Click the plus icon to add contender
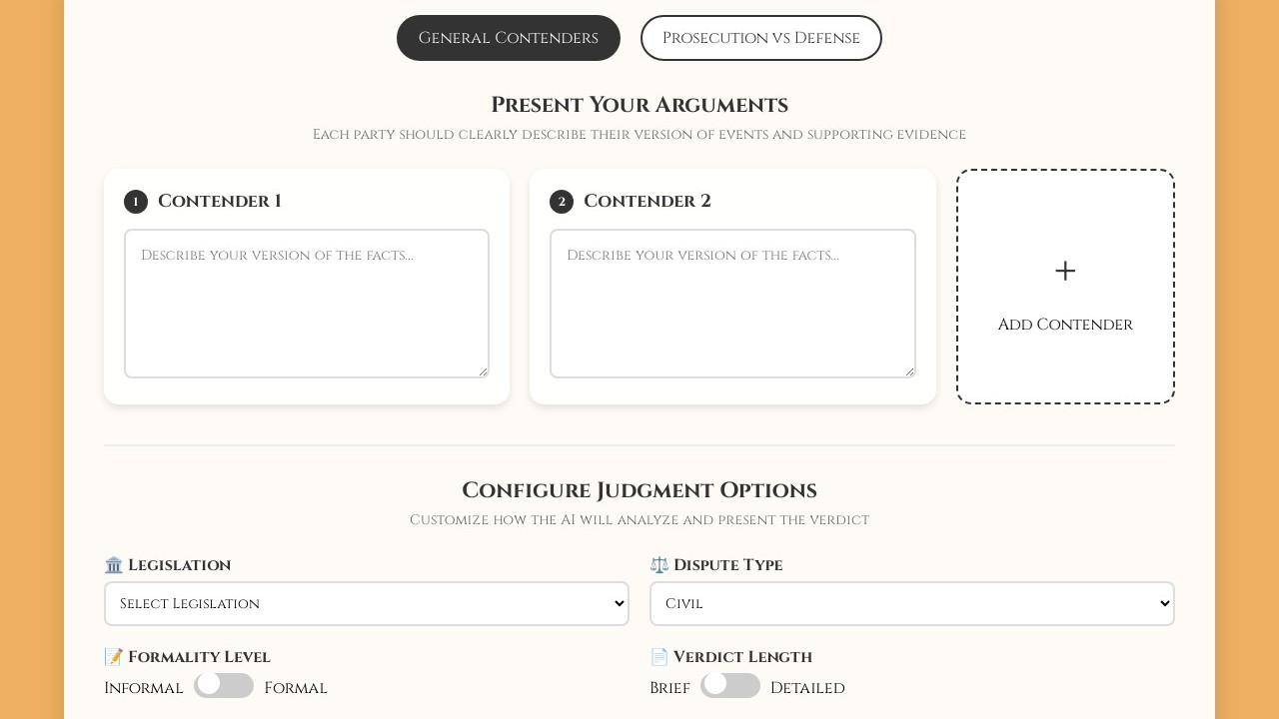Viewport: 1279px width, 719px height. (x=1065, y=271)
